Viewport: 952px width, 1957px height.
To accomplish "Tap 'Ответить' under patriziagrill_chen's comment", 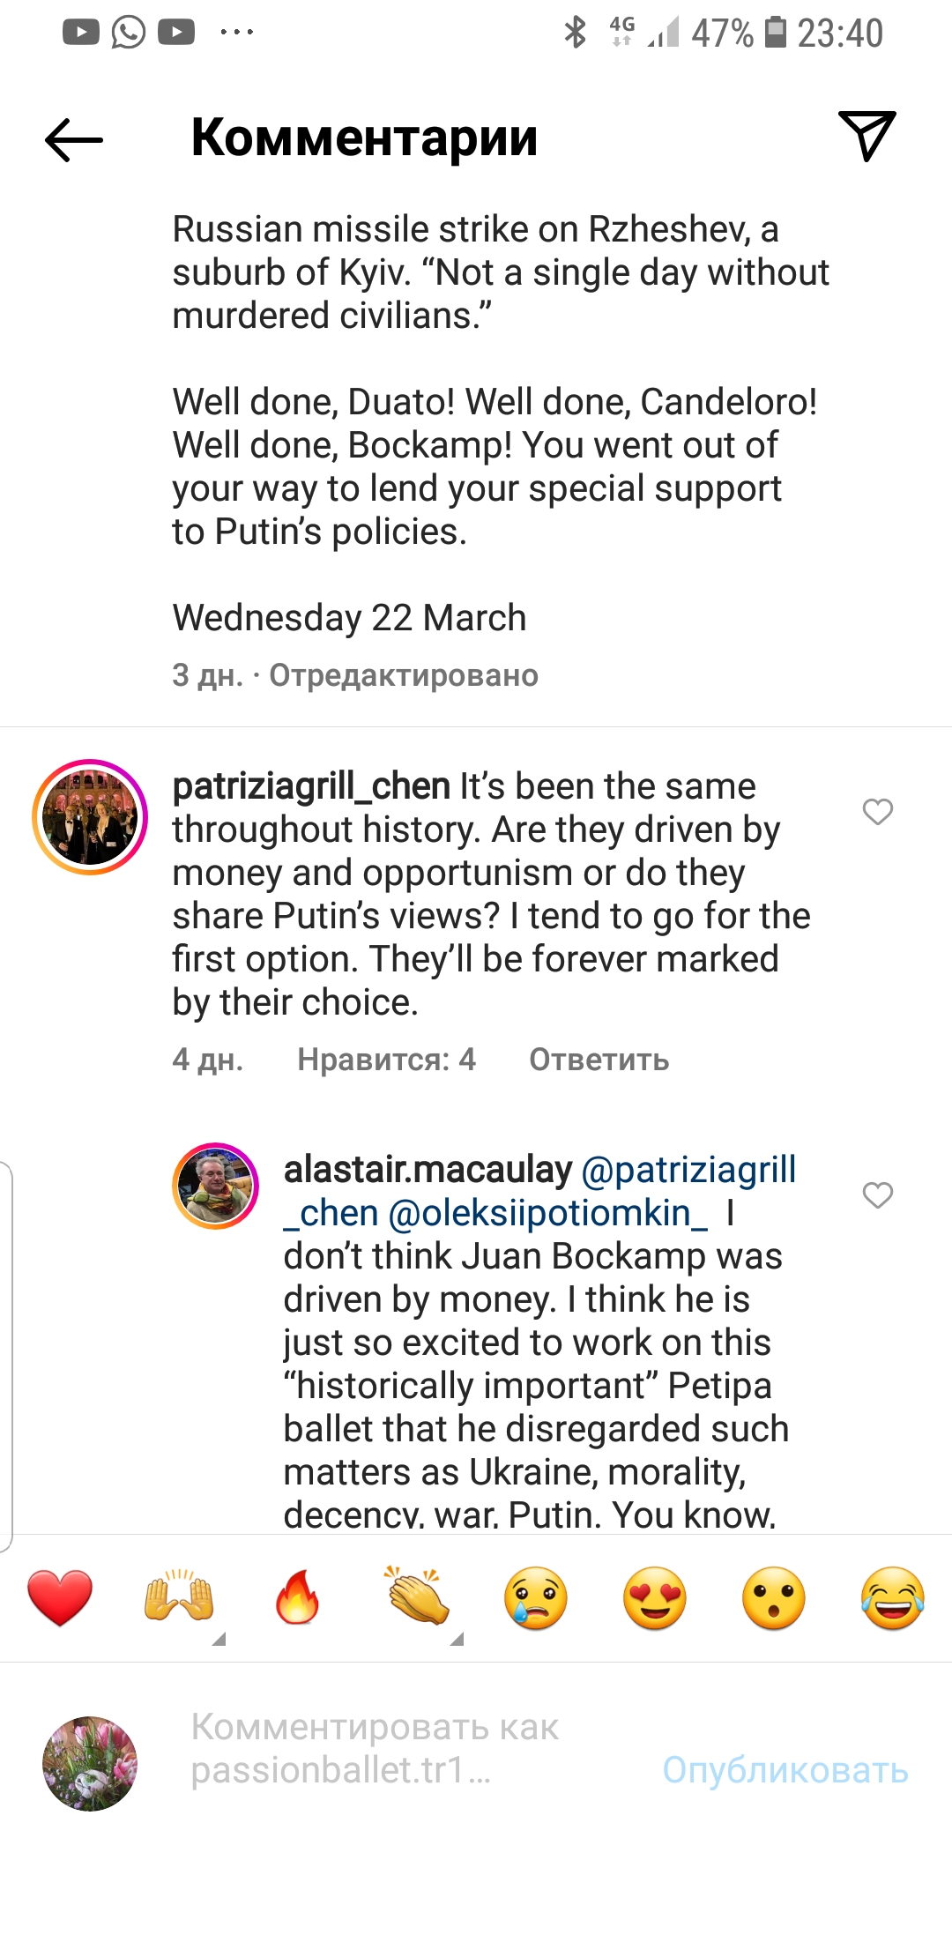I will (599, 1060).
